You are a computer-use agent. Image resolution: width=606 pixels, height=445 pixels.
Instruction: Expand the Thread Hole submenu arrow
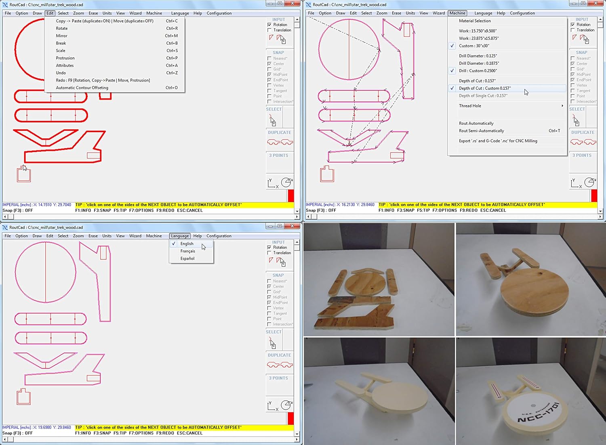click(562, 106)
